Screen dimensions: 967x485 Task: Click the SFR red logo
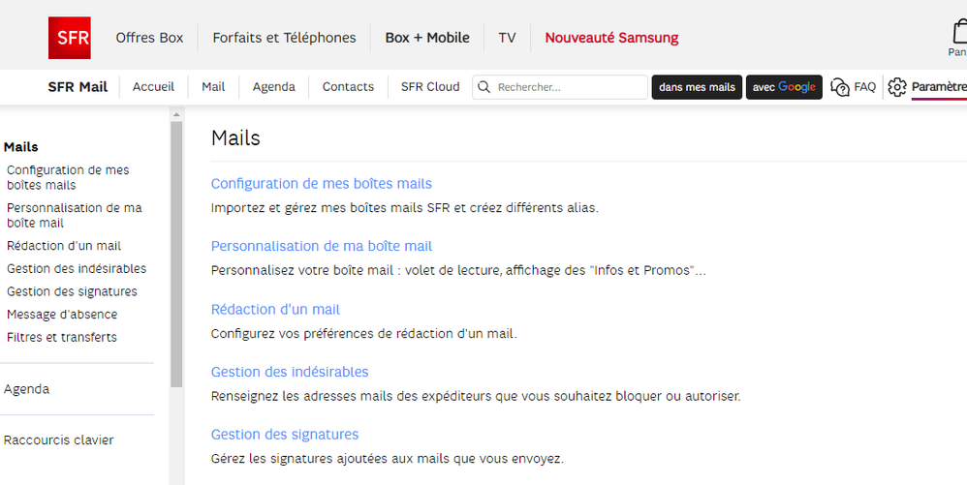(70, 38)
